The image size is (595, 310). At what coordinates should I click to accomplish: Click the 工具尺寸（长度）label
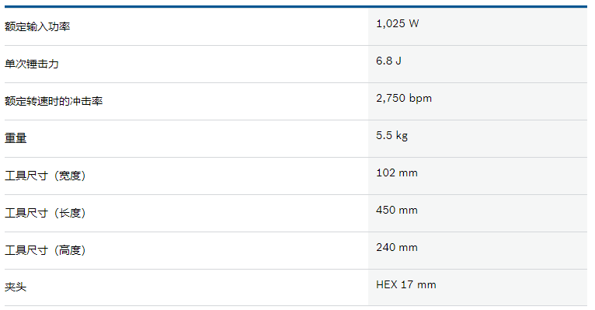(x=46, y=213)
